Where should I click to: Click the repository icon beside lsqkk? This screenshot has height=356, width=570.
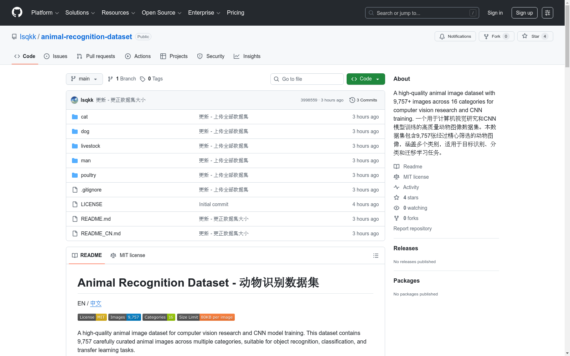tap(14, 37)
